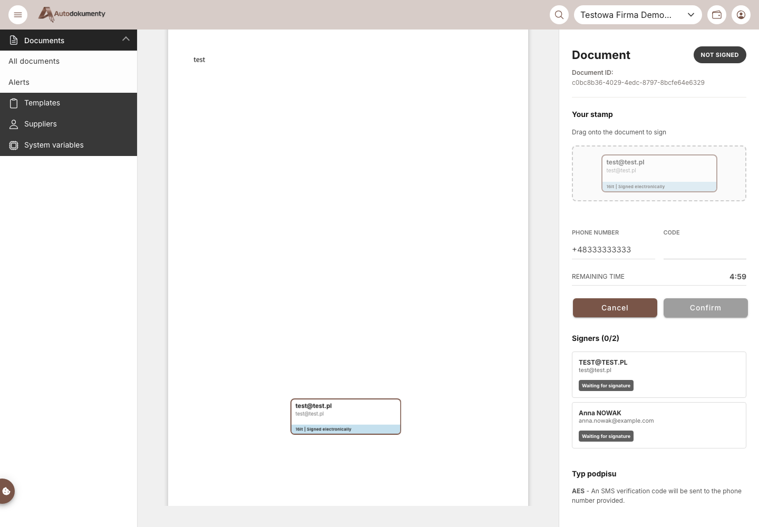This screenshot has height=527, width=759.
Task: Click the Documents file icon in sidebar
Action: click(14, 41)
